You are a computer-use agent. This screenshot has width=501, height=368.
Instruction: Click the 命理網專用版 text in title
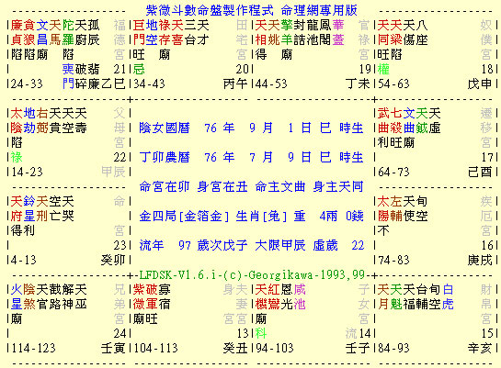pyautogui.click(x=319, y=10)
